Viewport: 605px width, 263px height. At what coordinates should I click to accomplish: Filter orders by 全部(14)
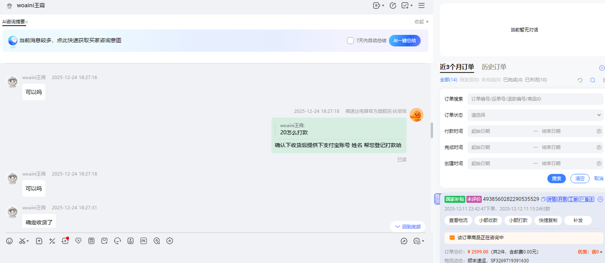449,80
